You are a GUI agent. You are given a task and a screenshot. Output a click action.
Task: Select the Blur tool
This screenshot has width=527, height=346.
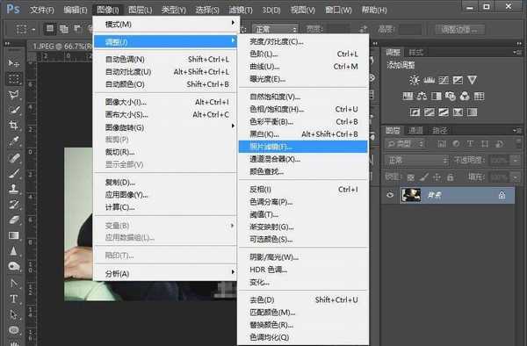pos(14,251)
